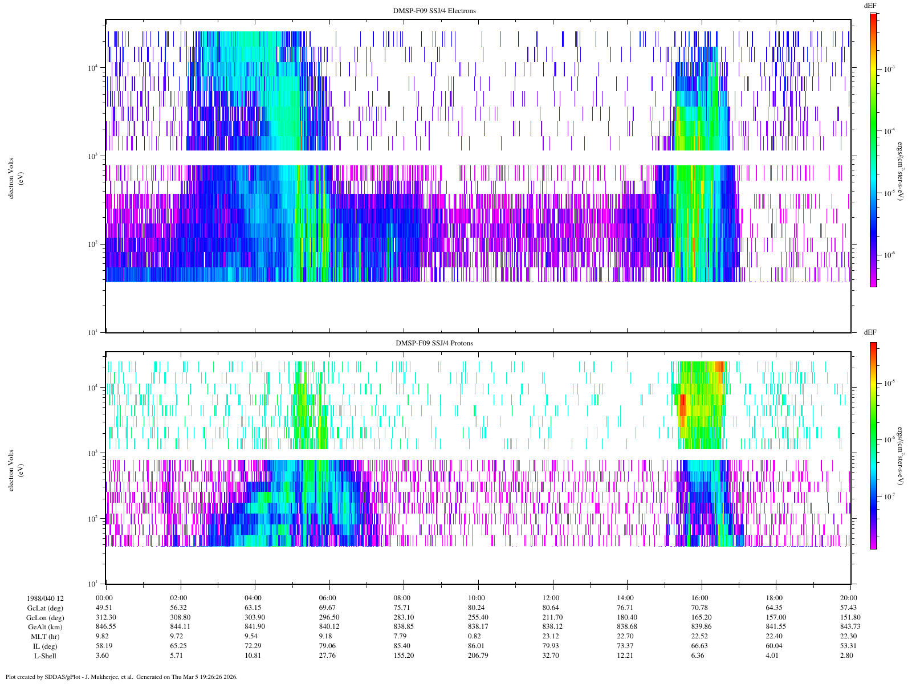The width and height of the screenshot is (912, 684).
Task: Click the DMSP-F09 SSJ/4 Electrons plot title
Action: click(434, 11)
